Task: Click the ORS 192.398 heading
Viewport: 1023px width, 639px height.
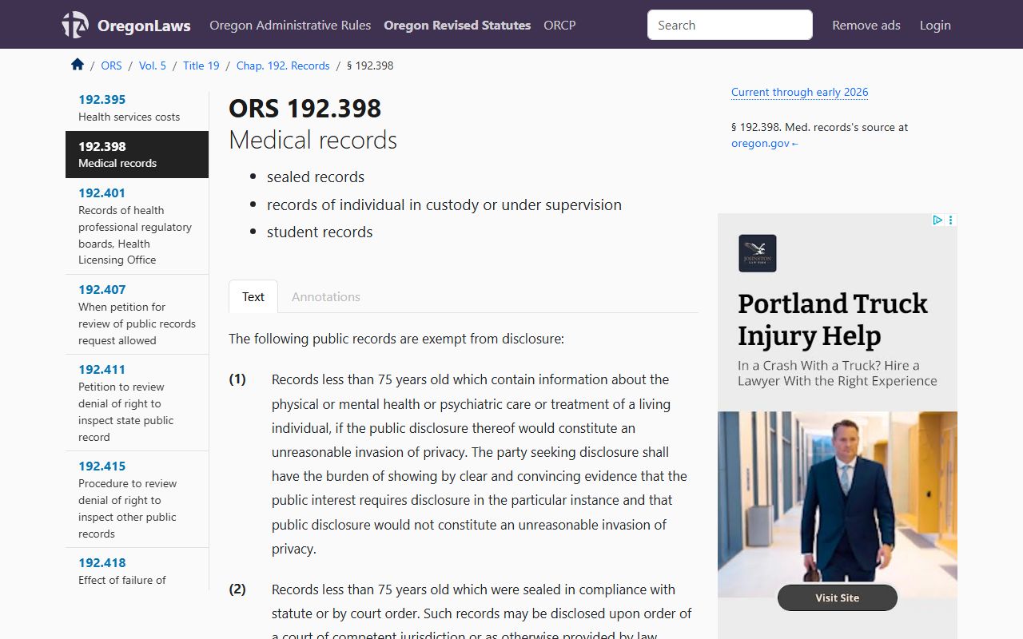Action: tap(305, 108)
